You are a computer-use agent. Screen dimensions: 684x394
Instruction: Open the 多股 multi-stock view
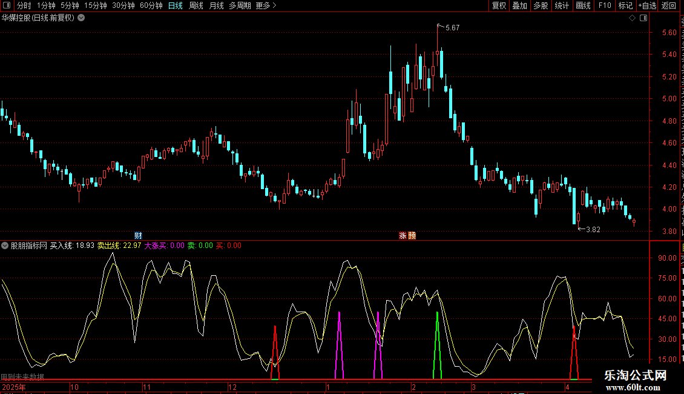coord(541,5)
